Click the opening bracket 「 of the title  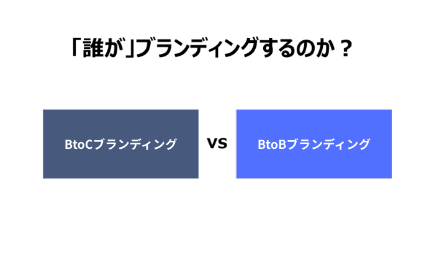coord(76,47)
